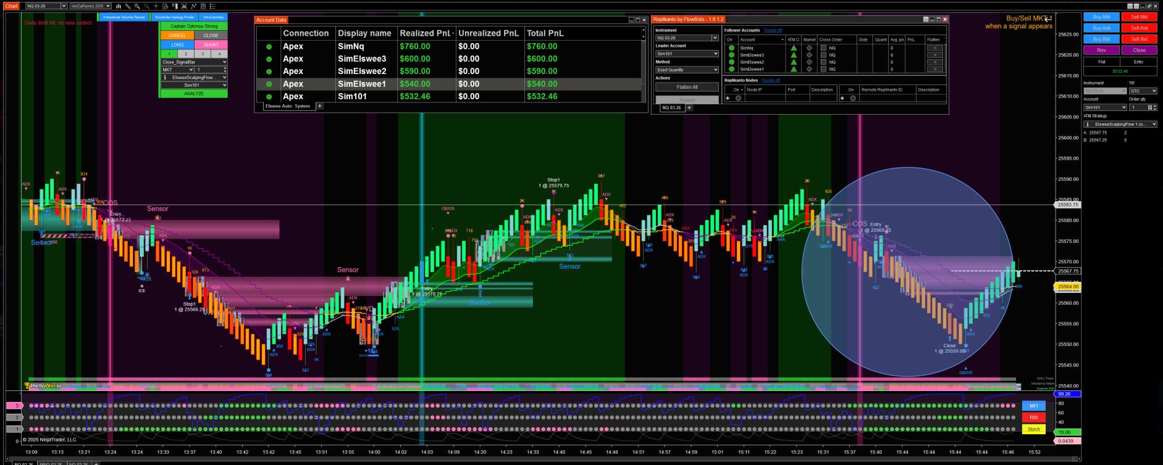Open the bar-type chart style icon
Viewport: 1163px width, 465px height.
click(118, 6)
